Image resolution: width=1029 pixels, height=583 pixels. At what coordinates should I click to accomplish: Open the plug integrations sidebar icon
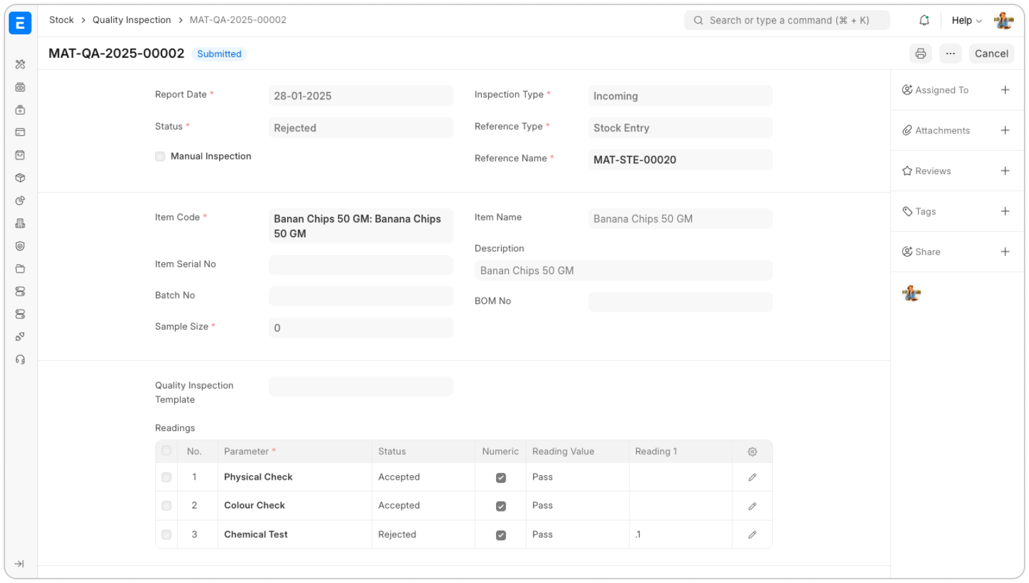(20, 337)
